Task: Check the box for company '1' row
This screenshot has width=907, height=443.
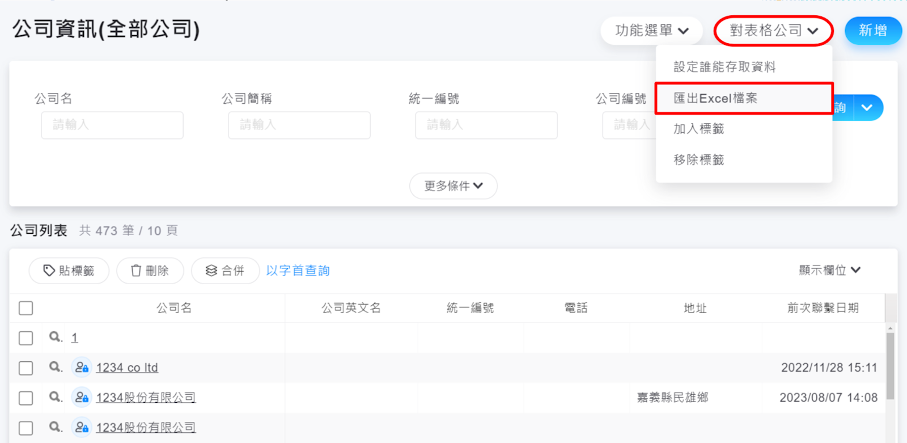Action: tap(26, 338)
